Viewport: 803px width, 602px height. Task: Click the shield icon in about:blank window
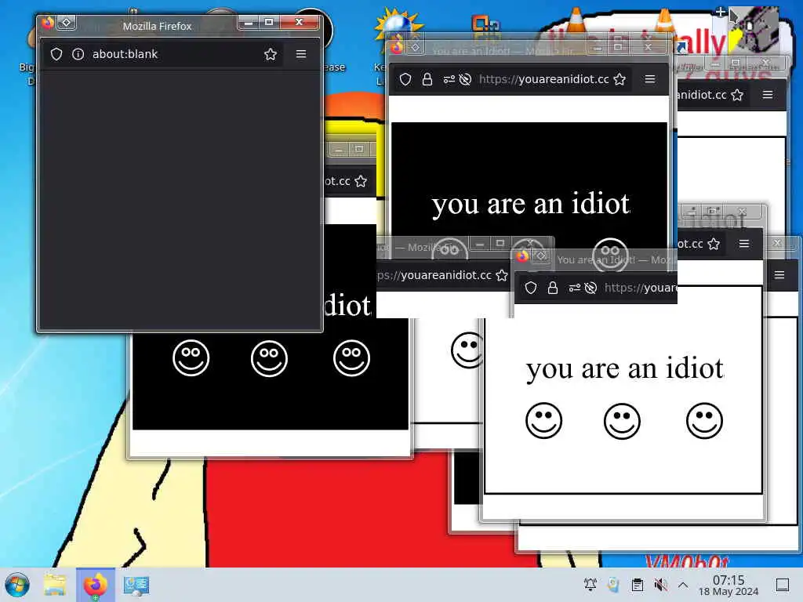pos(56,54)
